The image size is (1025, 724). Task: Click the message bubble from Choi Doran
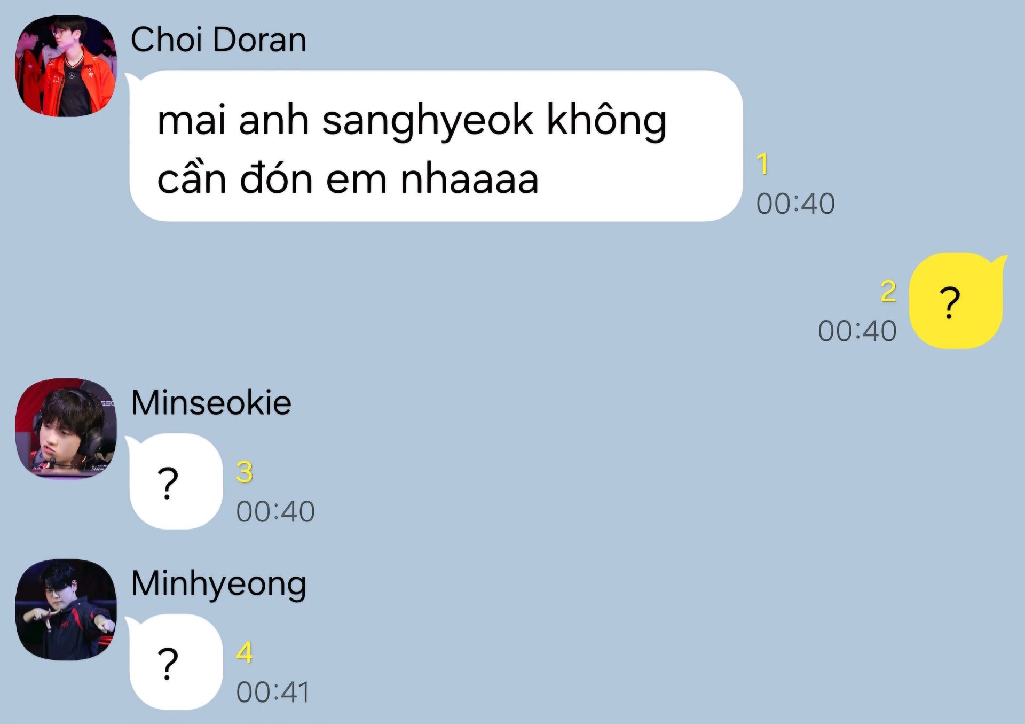(x=435, y=146)
